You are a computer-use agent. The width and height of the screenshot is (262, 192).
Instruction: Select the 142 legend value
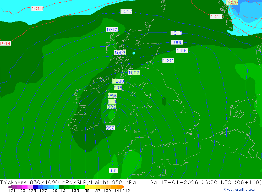pyautogui.click(x=126, y=190)
